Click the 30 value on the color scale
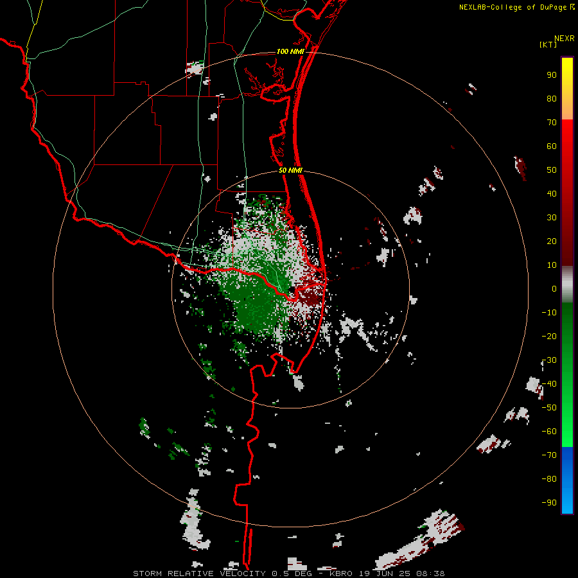 tap(552, 218)
